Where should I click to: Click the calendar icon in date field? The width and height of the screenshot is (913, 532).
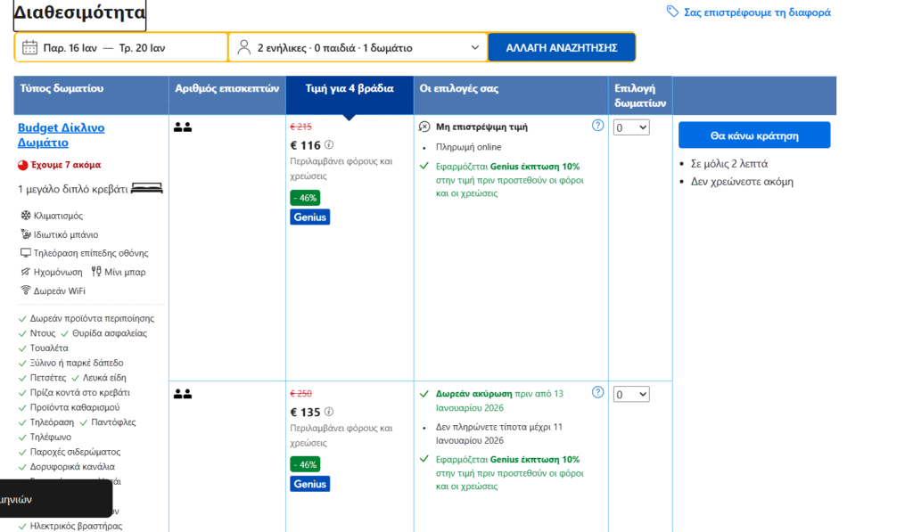pos(29,47)
